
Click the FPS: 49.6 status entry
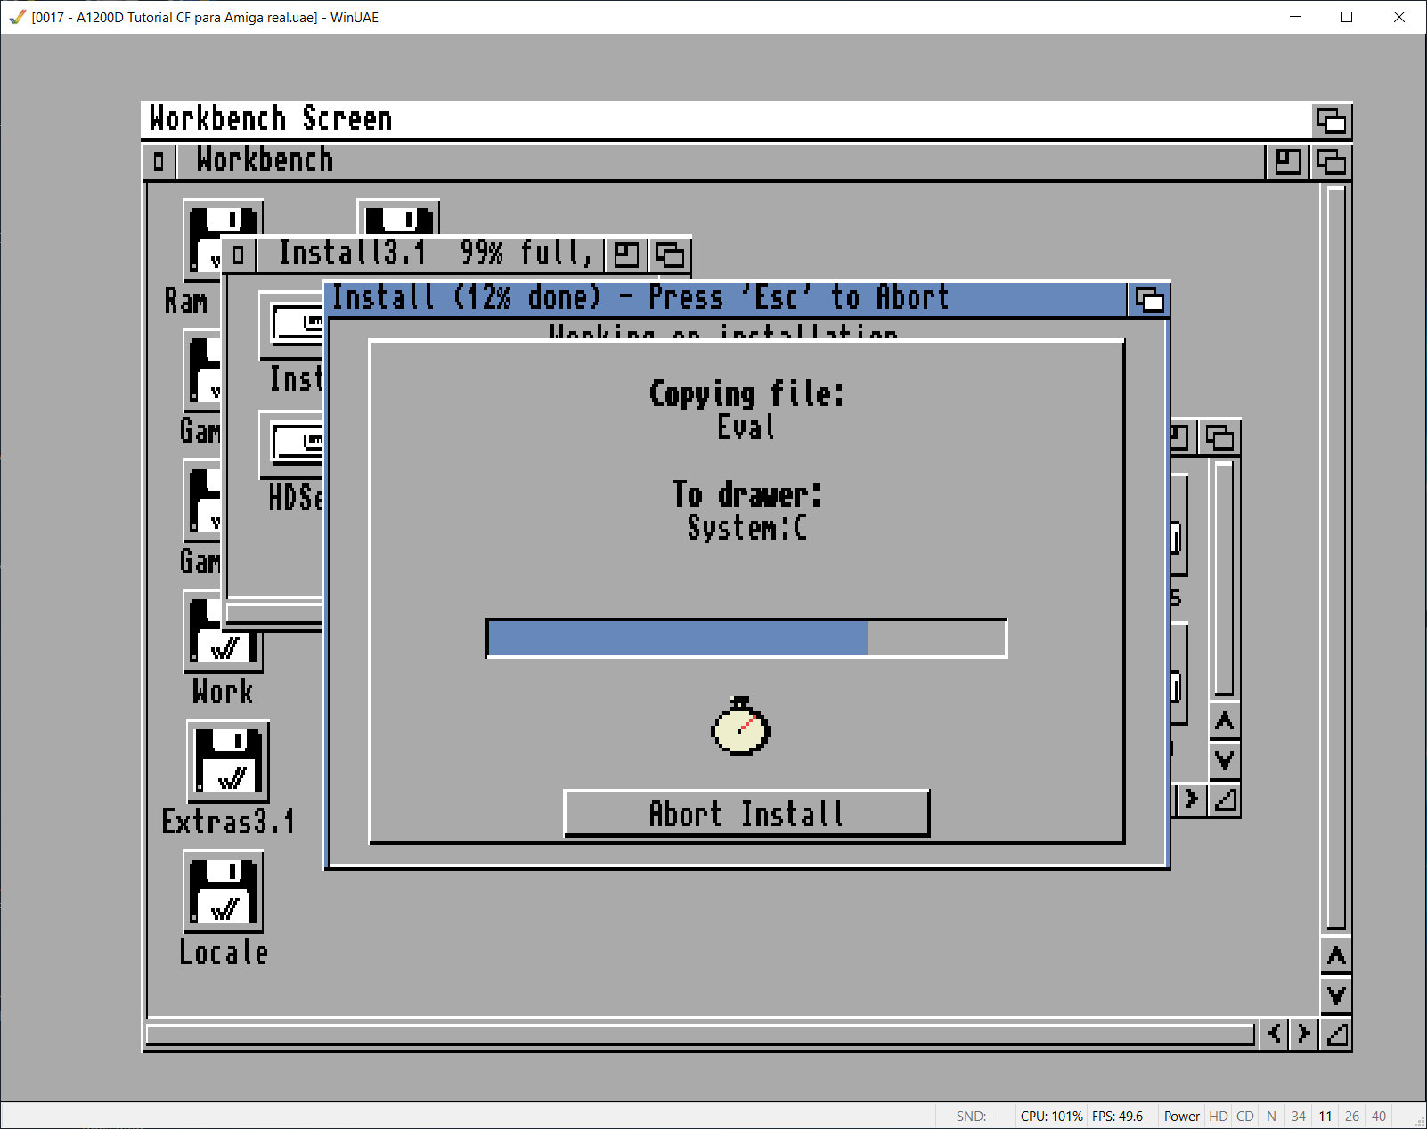(1117, 1117)
